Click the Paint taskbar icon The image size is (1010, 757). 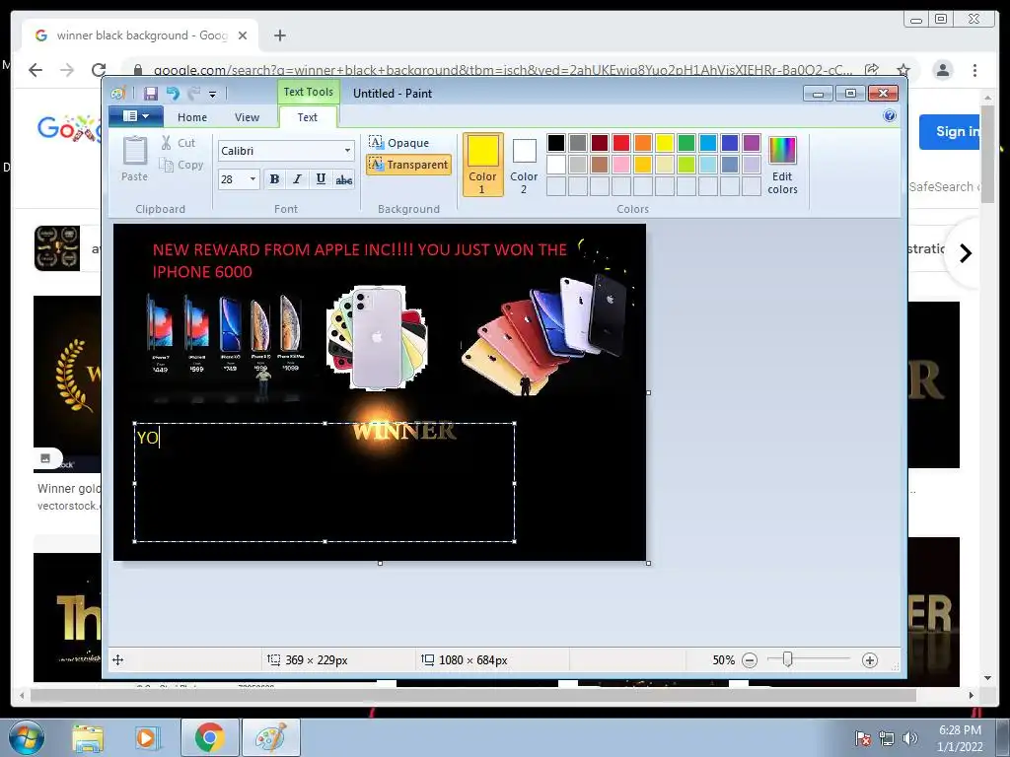271,737
